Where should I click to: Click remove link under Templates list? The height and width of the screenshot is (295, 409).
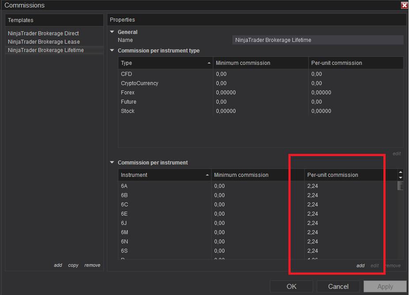tap(92, 265)
